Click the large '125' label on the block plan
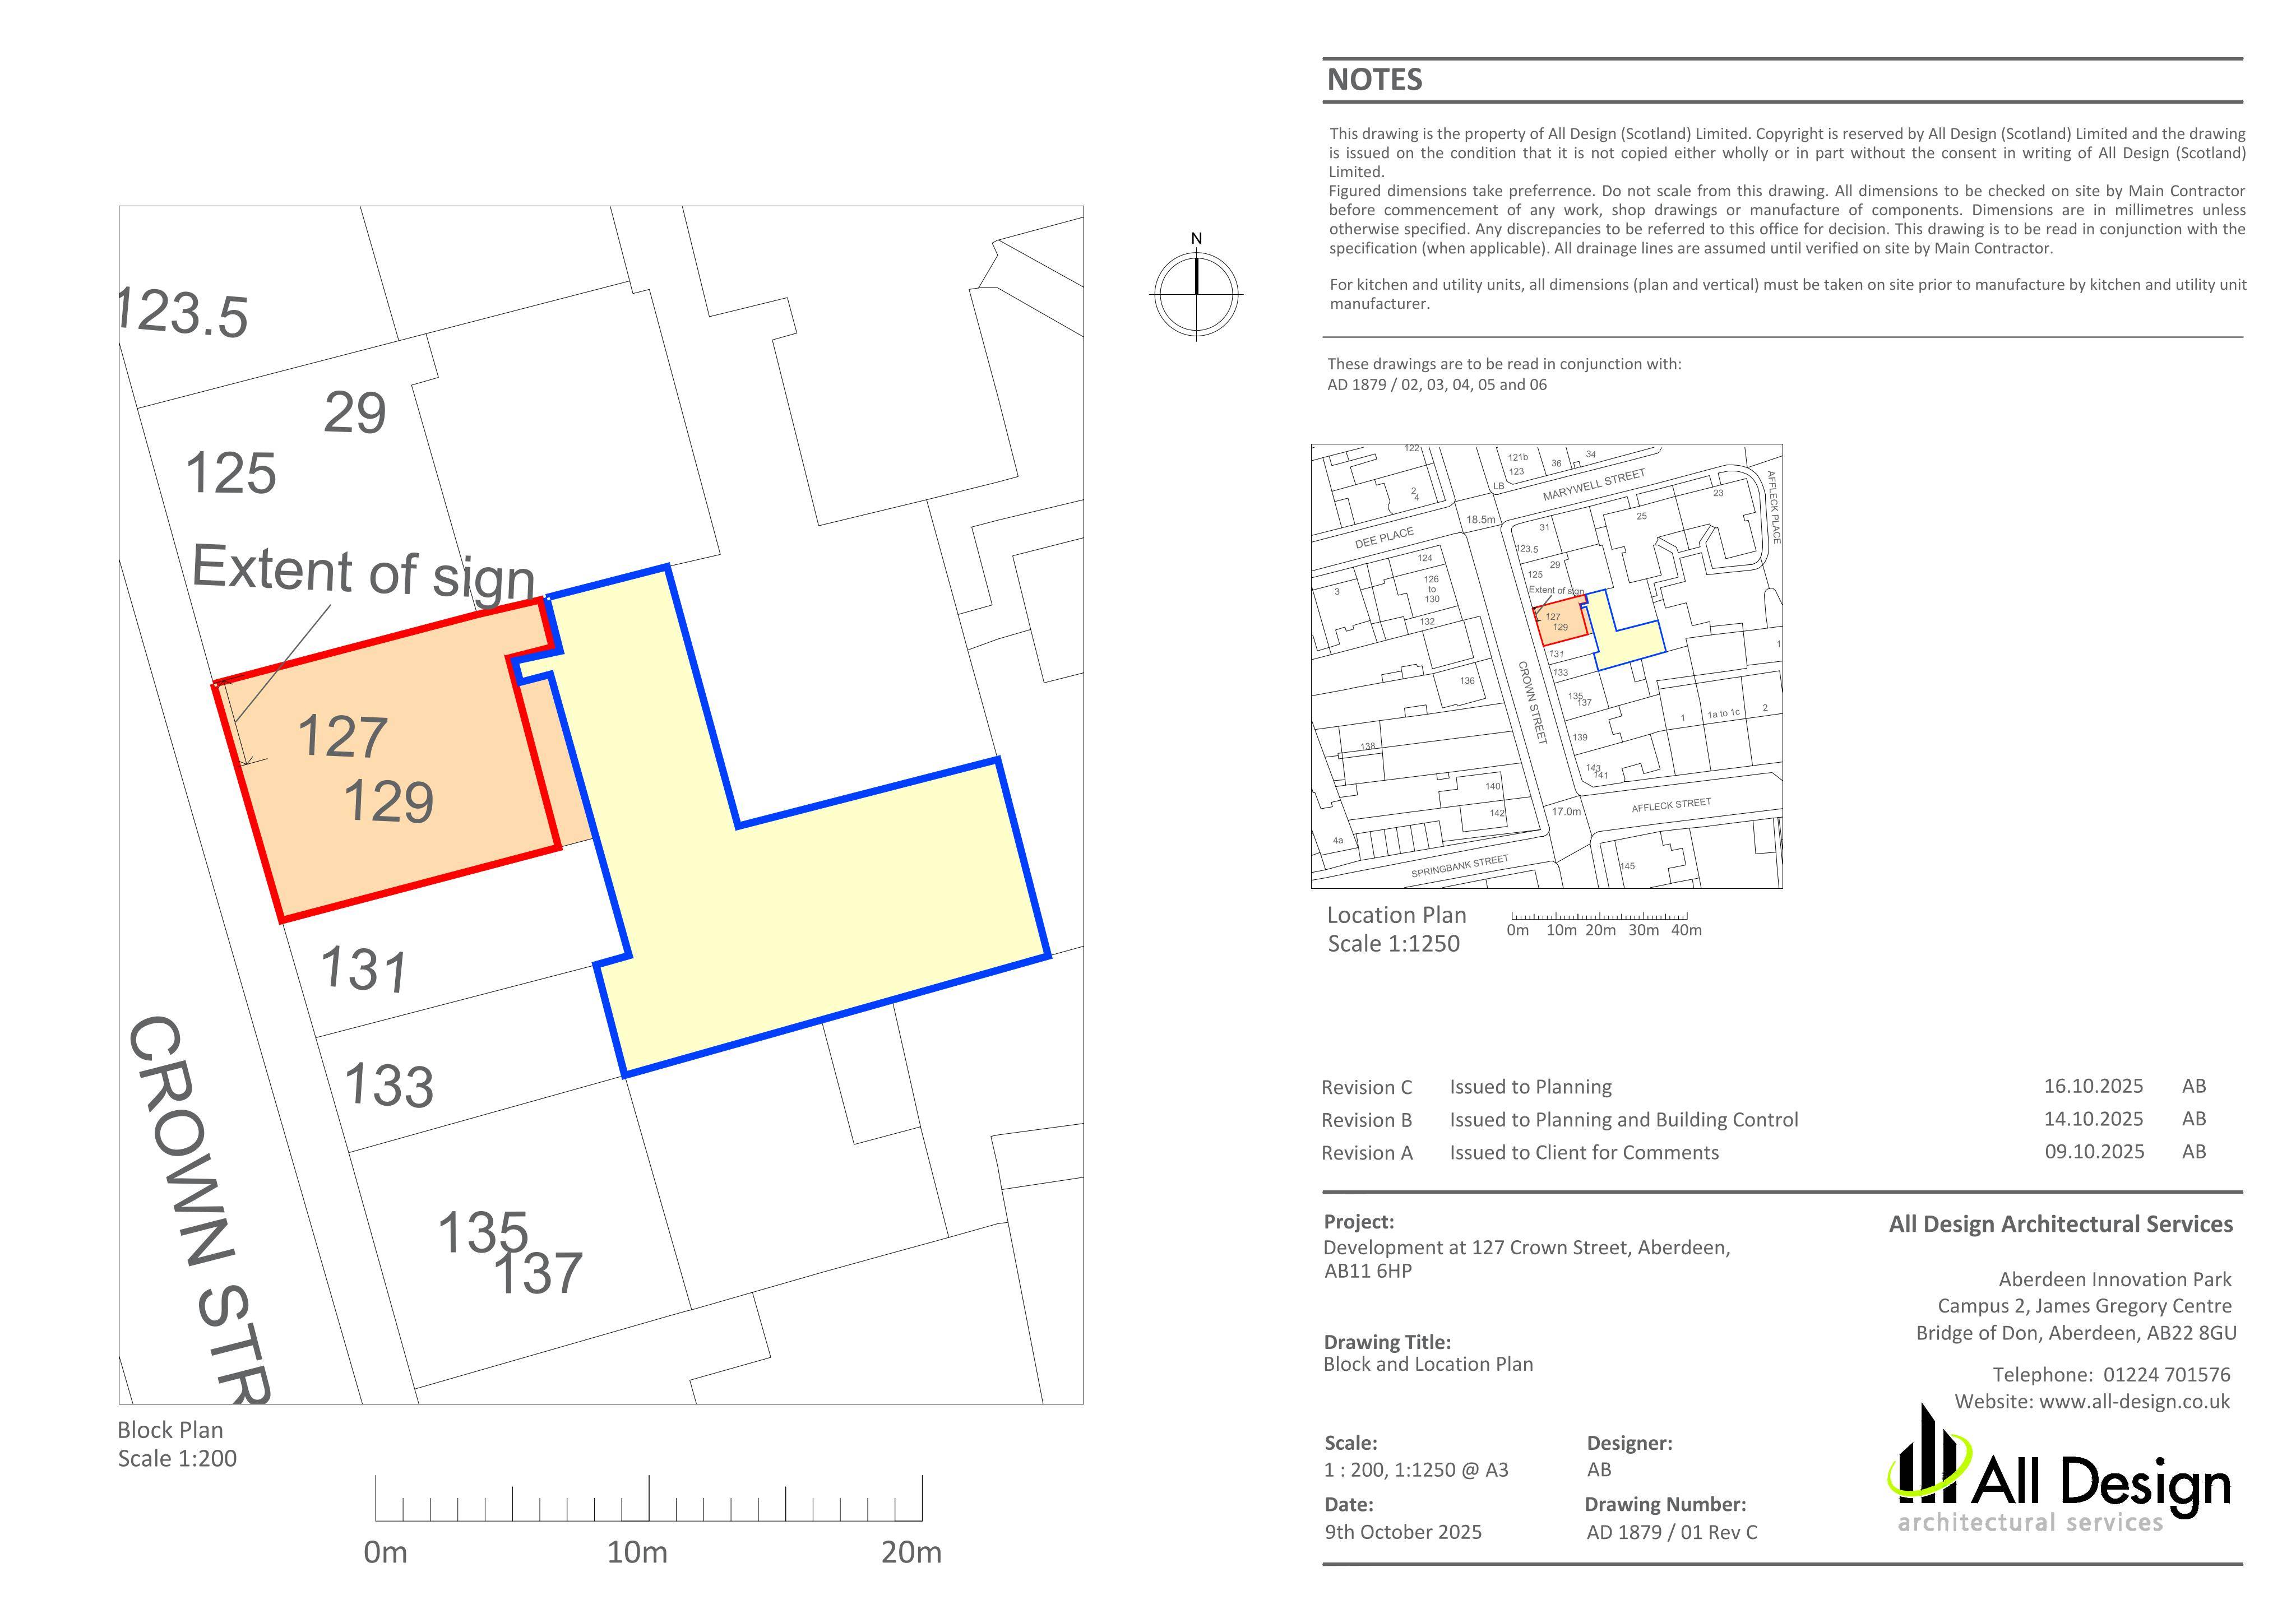 coord(231,473)
